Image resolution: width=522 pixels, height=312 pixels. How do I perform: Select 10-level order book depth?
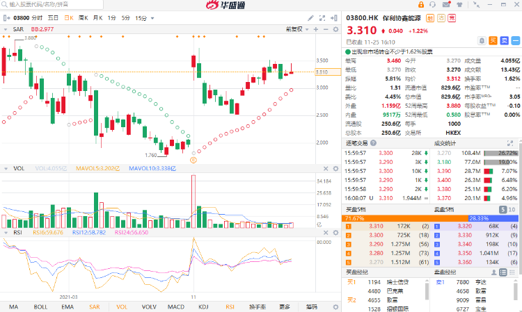coord(512,209)
